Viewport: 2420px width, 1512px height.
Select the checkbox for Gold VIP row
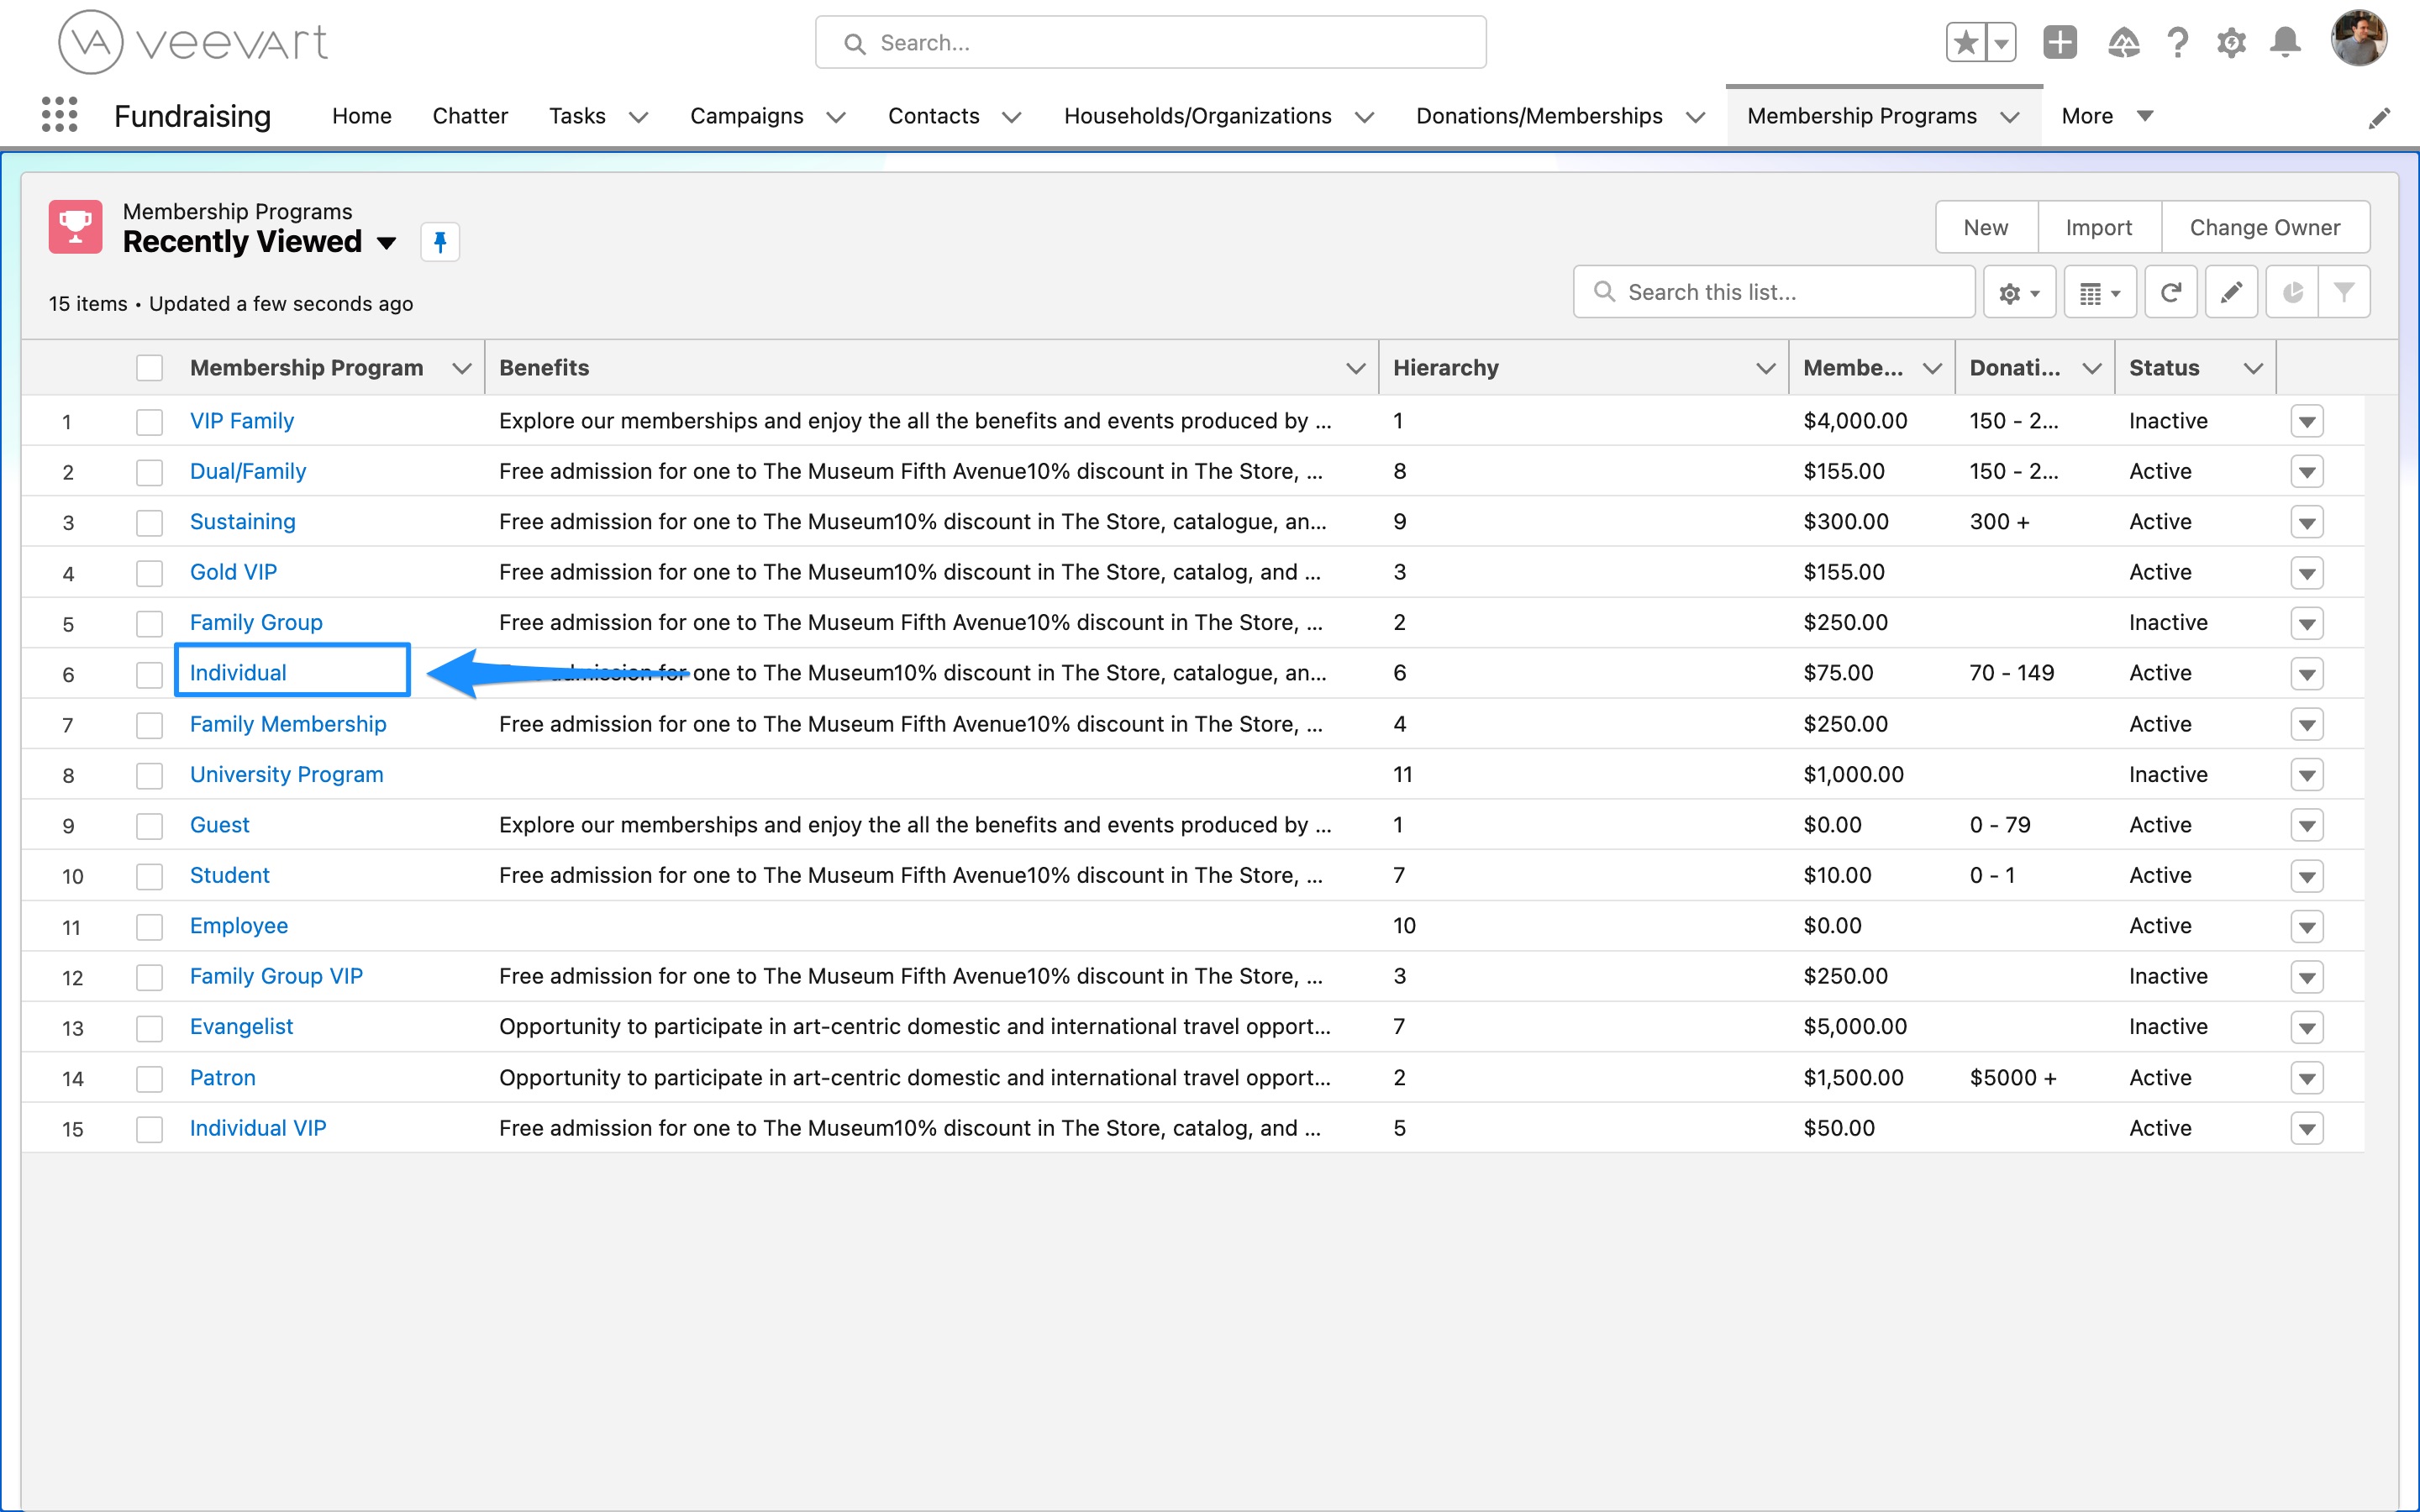pyautogui.click(x=149, y=572)
